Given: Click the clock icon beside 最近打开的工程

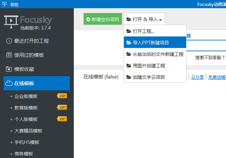Looking at the screenshot, I should pos(9,41).
